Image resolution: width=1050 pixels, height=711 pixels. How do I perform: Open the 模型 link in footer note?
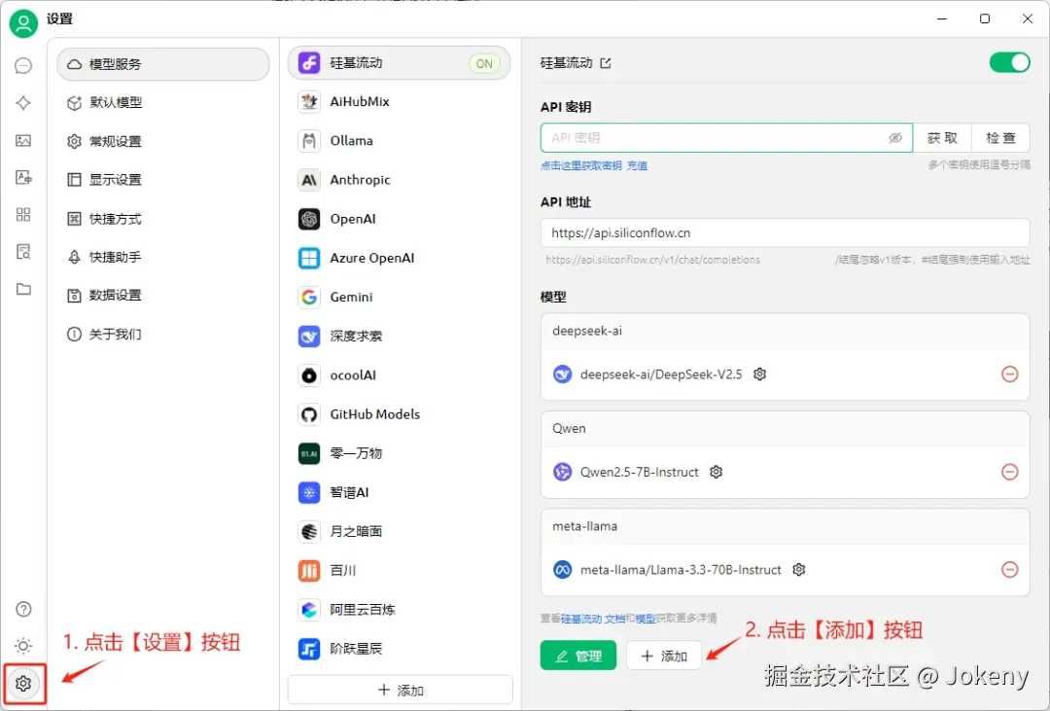(x=646, y=619)
